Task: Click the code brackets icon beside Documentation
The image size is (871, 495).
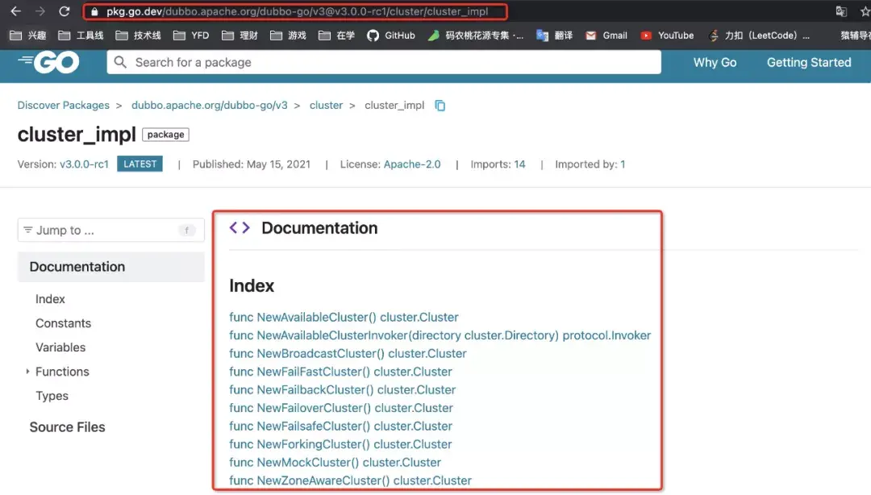Action: coord(240,228)
